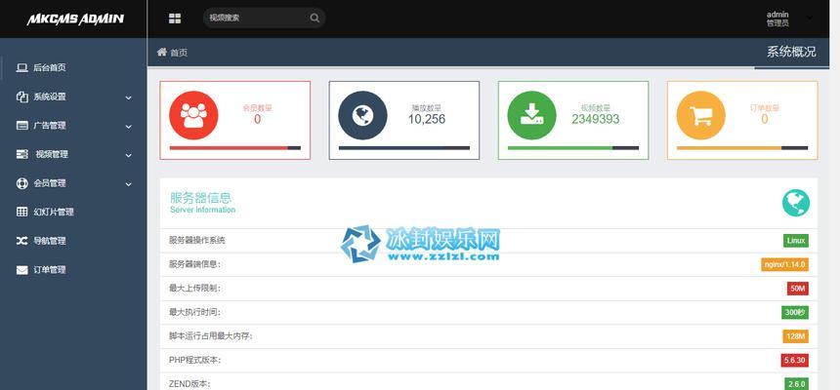This screenshot has height=390, width=840.
Task: Expand the 系统设置 chevron
Action: pyautogui.click(x=129, y=97)
